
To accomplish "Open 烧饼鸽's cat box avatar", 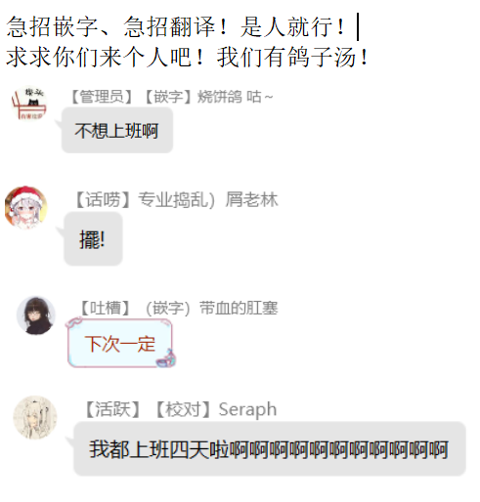I will [x=29, y=104].
